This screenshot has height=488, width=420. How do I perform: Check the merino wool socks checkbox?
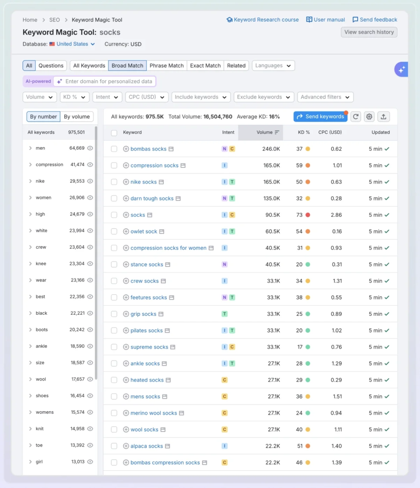pos(114,413)
